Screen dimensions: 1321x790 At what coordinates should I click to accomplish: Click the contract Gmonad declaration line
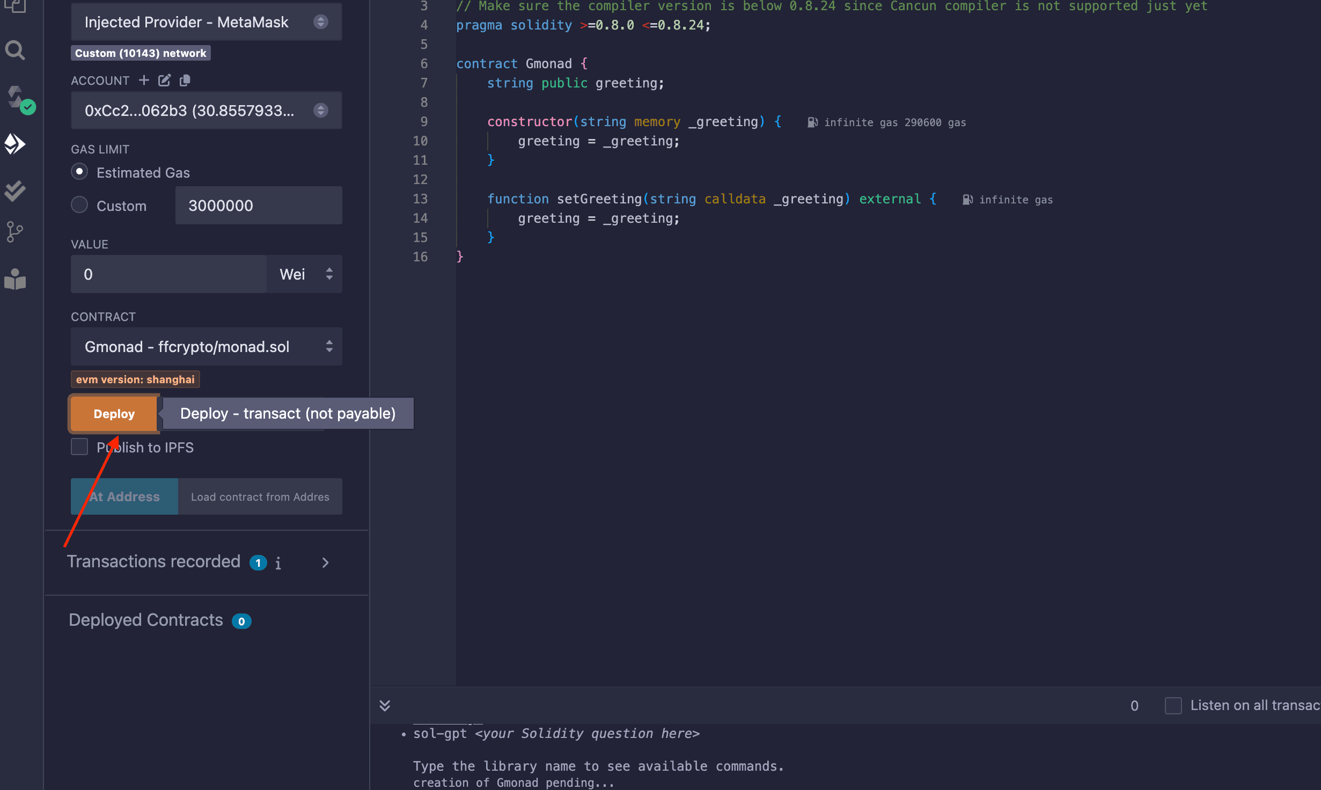[522, 64]
